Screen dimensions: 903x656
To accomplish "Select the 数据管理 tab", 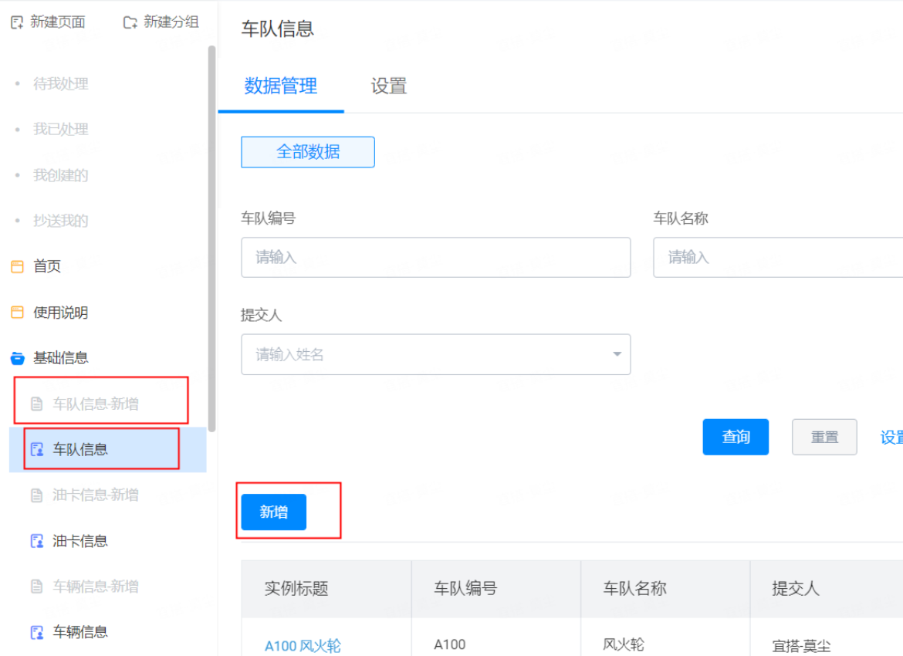I will pyautogui.click(x=280, y=86).
